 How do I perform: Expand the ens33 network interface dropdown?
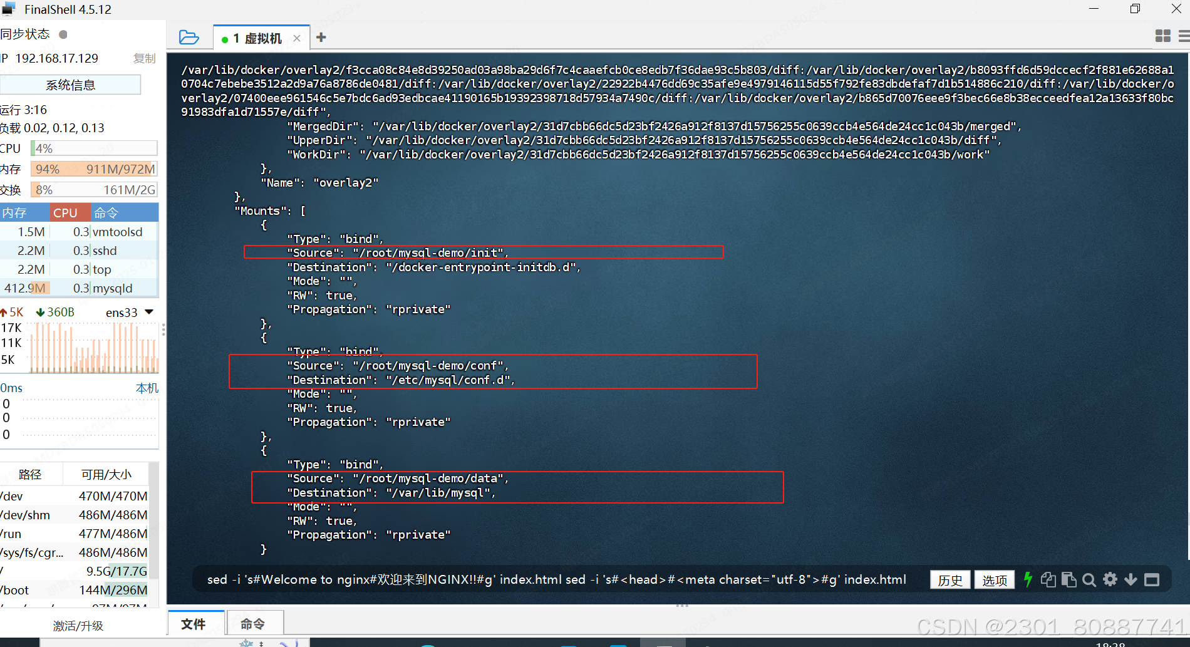tap(148, 312)
